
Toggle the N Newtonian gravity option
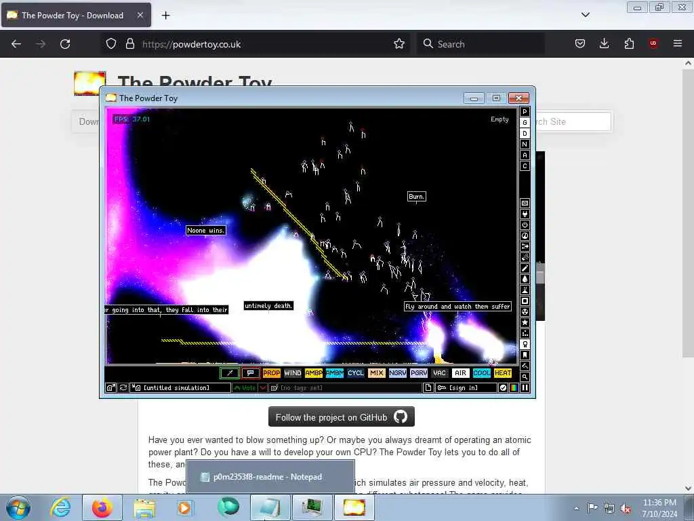click(525, 144)
